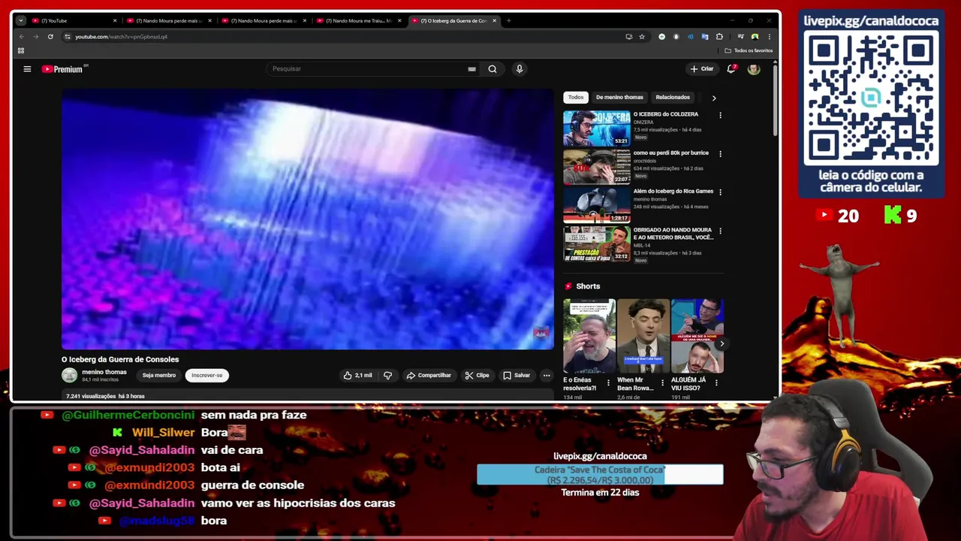Show next Shorts with right chevron

722,344
